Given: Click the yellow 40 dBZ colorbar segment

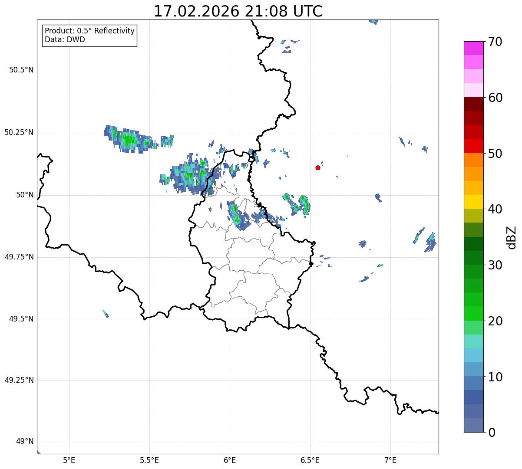Looking at the screenshot, I should tap(473, 202).
